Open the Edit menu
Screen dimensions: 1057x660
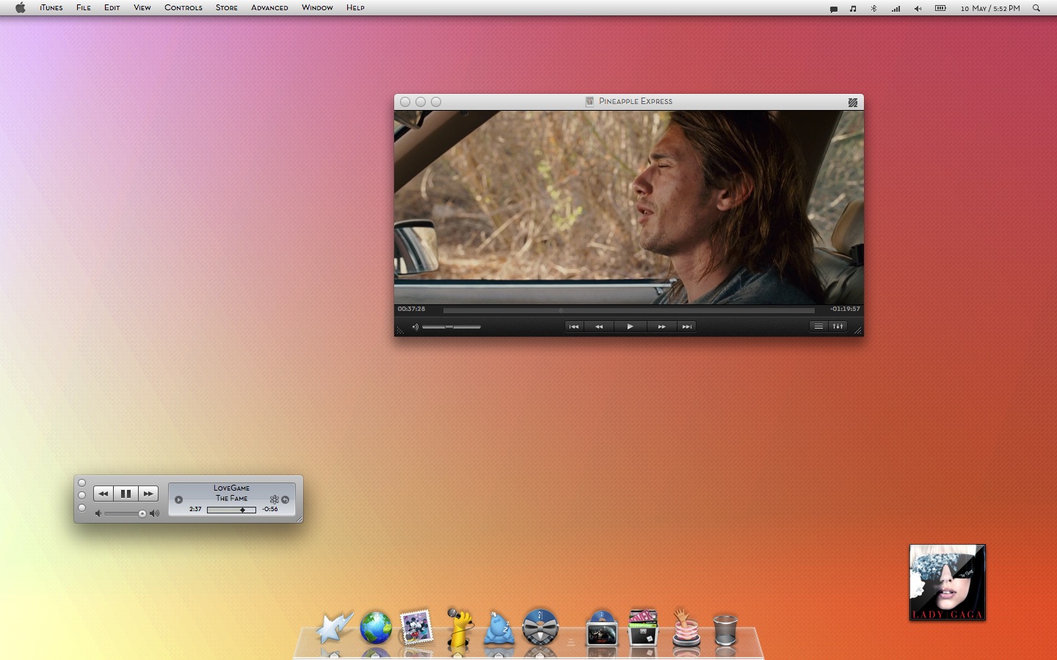pos(112,7)
